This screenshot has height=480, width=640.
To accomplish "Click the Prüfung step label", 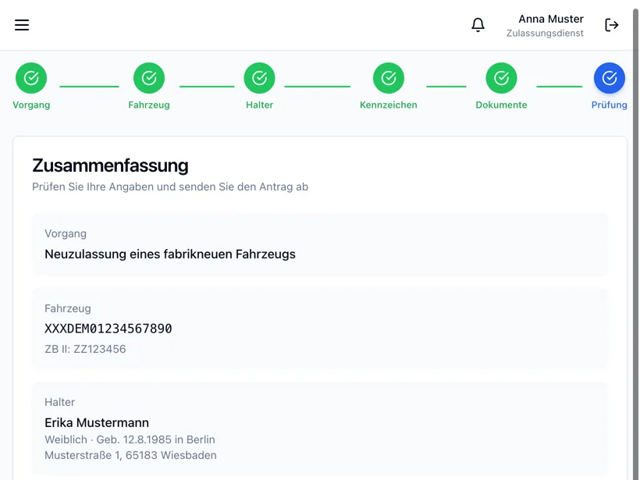I will tap(610, 105).
